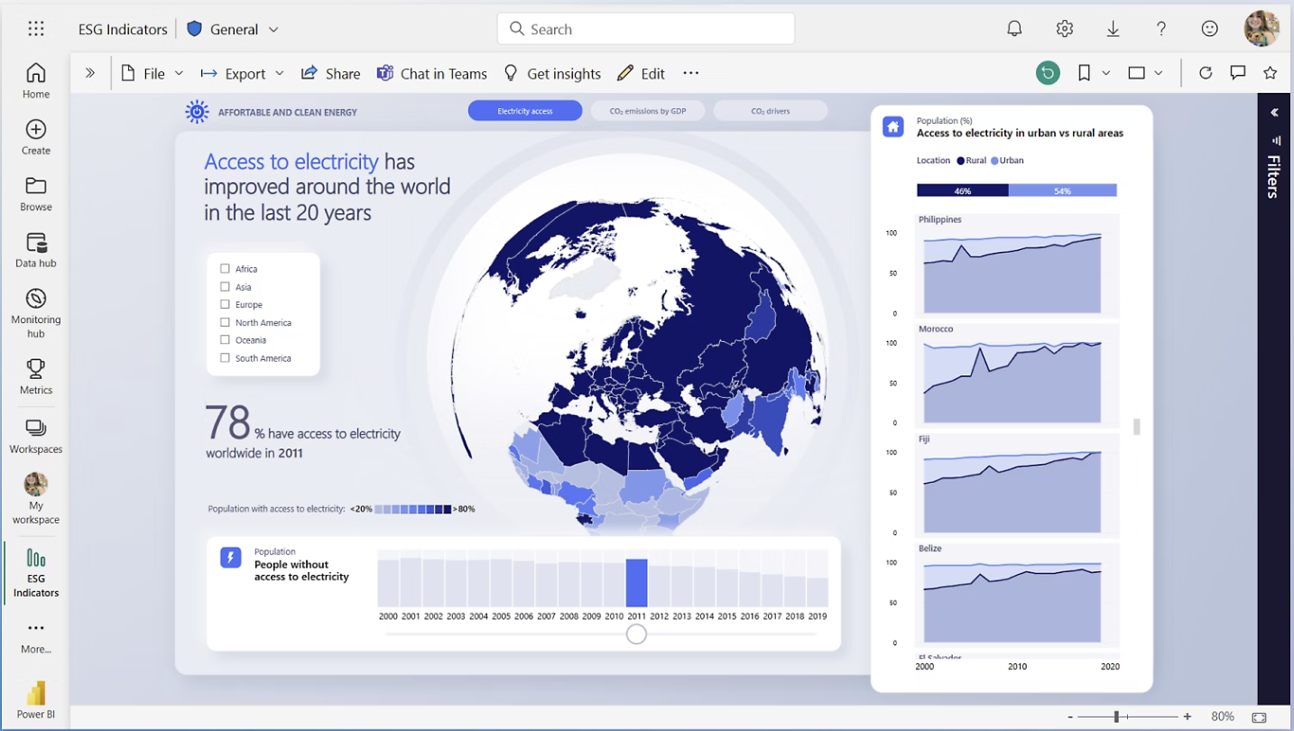Click the ESG Indicators title

pyautogui.click(x=123, y=29)
